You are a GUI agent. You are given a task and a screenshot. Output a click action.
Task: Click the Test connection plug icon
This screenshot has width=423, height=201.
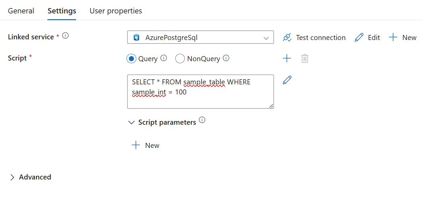pos(287,38)
